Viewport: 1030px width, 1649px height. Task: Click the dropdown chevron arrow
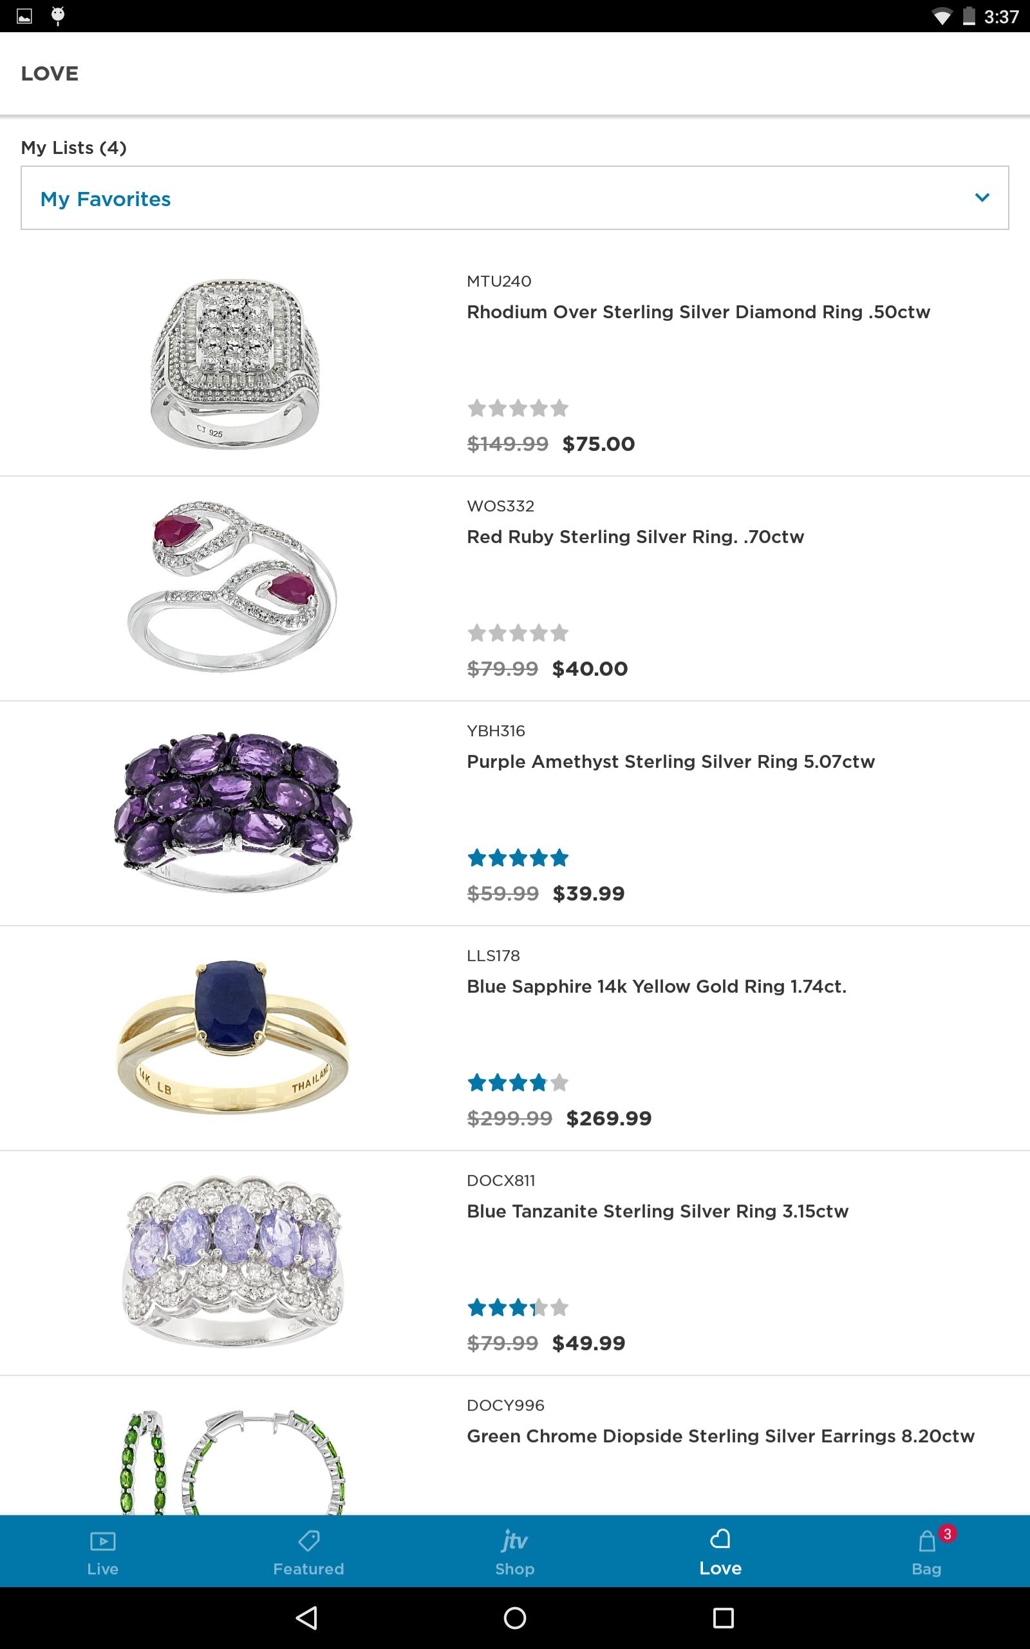[982, 198]
